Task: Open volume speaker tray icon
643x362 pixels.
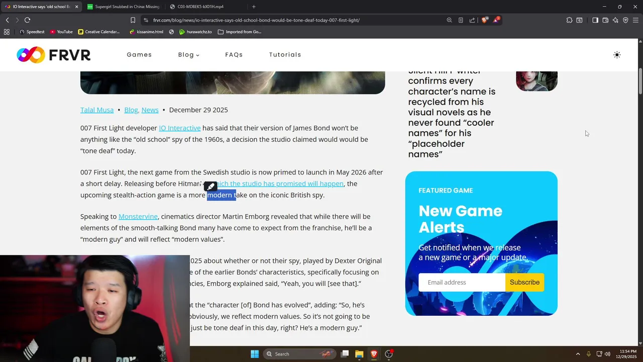Action: [607, 354]
